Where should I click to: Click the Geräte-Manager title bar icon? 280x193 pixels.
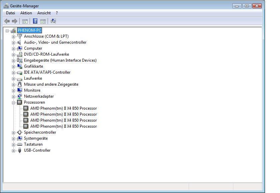(6, 6)
